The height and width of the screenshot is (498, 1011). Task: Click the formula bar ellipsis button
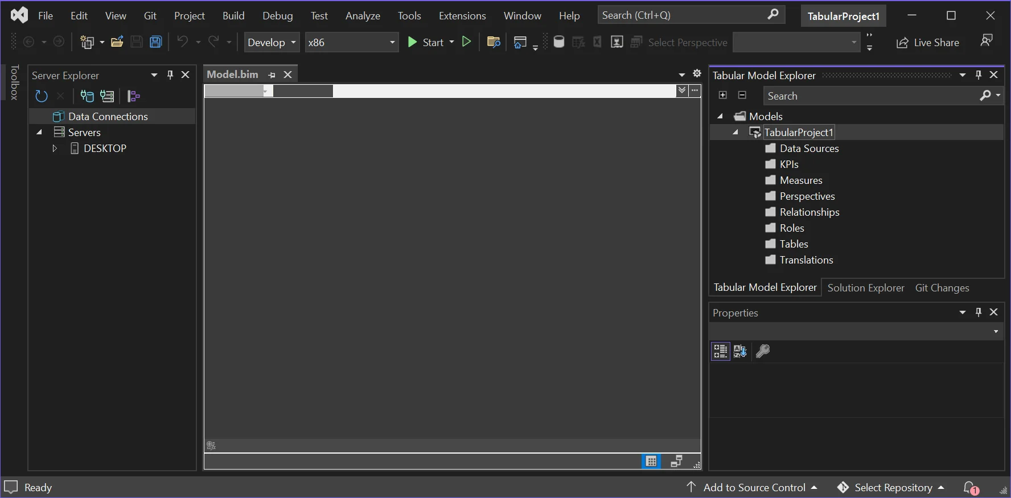(x=694, y=90)
